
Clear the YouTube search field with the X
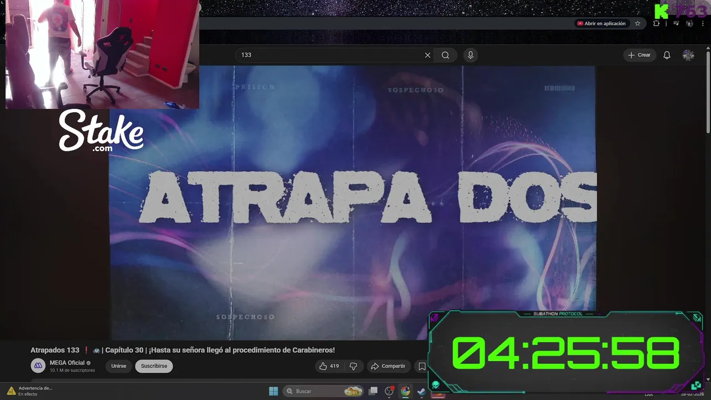pyautogui.click(x=428, y=55)
